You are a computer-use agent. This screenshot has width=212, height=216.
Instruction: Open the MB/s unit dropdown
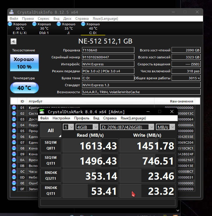pyautogui.click(x=165, y=127)
